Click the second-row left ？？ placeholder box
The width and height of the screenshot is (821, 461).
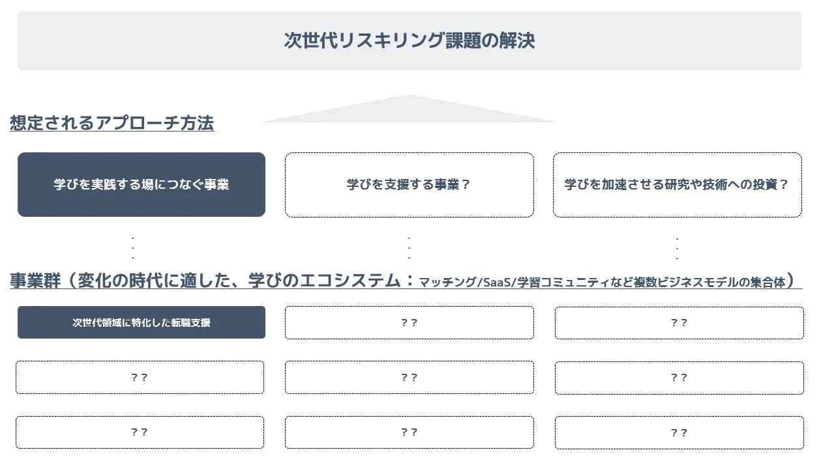140,377
